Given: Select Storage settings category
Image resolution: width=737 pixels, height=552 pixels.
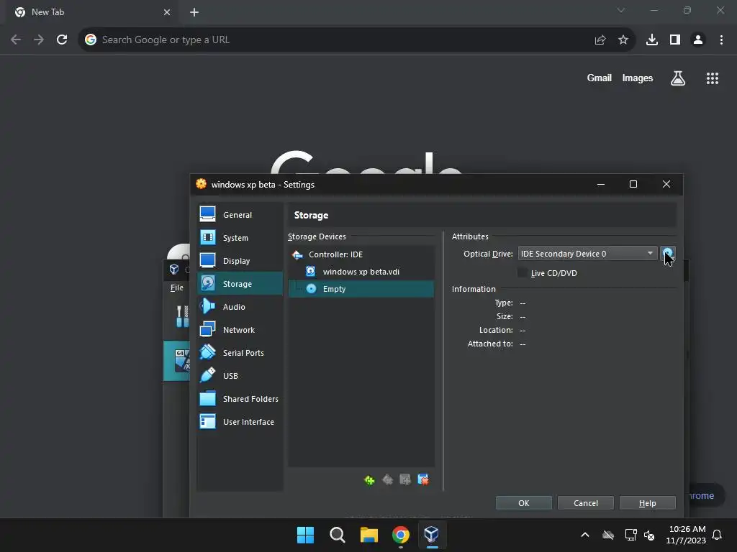Looking at the screenshot, I should pos(240,283).
